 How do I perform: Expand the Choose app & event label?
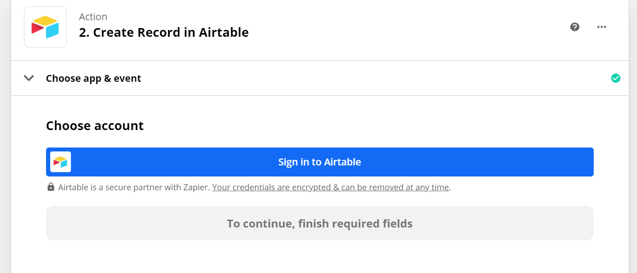[94, 79]
